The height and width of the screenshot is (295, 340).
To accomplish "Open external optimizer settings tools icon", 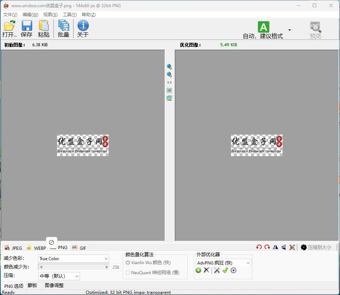I will pos(217,270).
